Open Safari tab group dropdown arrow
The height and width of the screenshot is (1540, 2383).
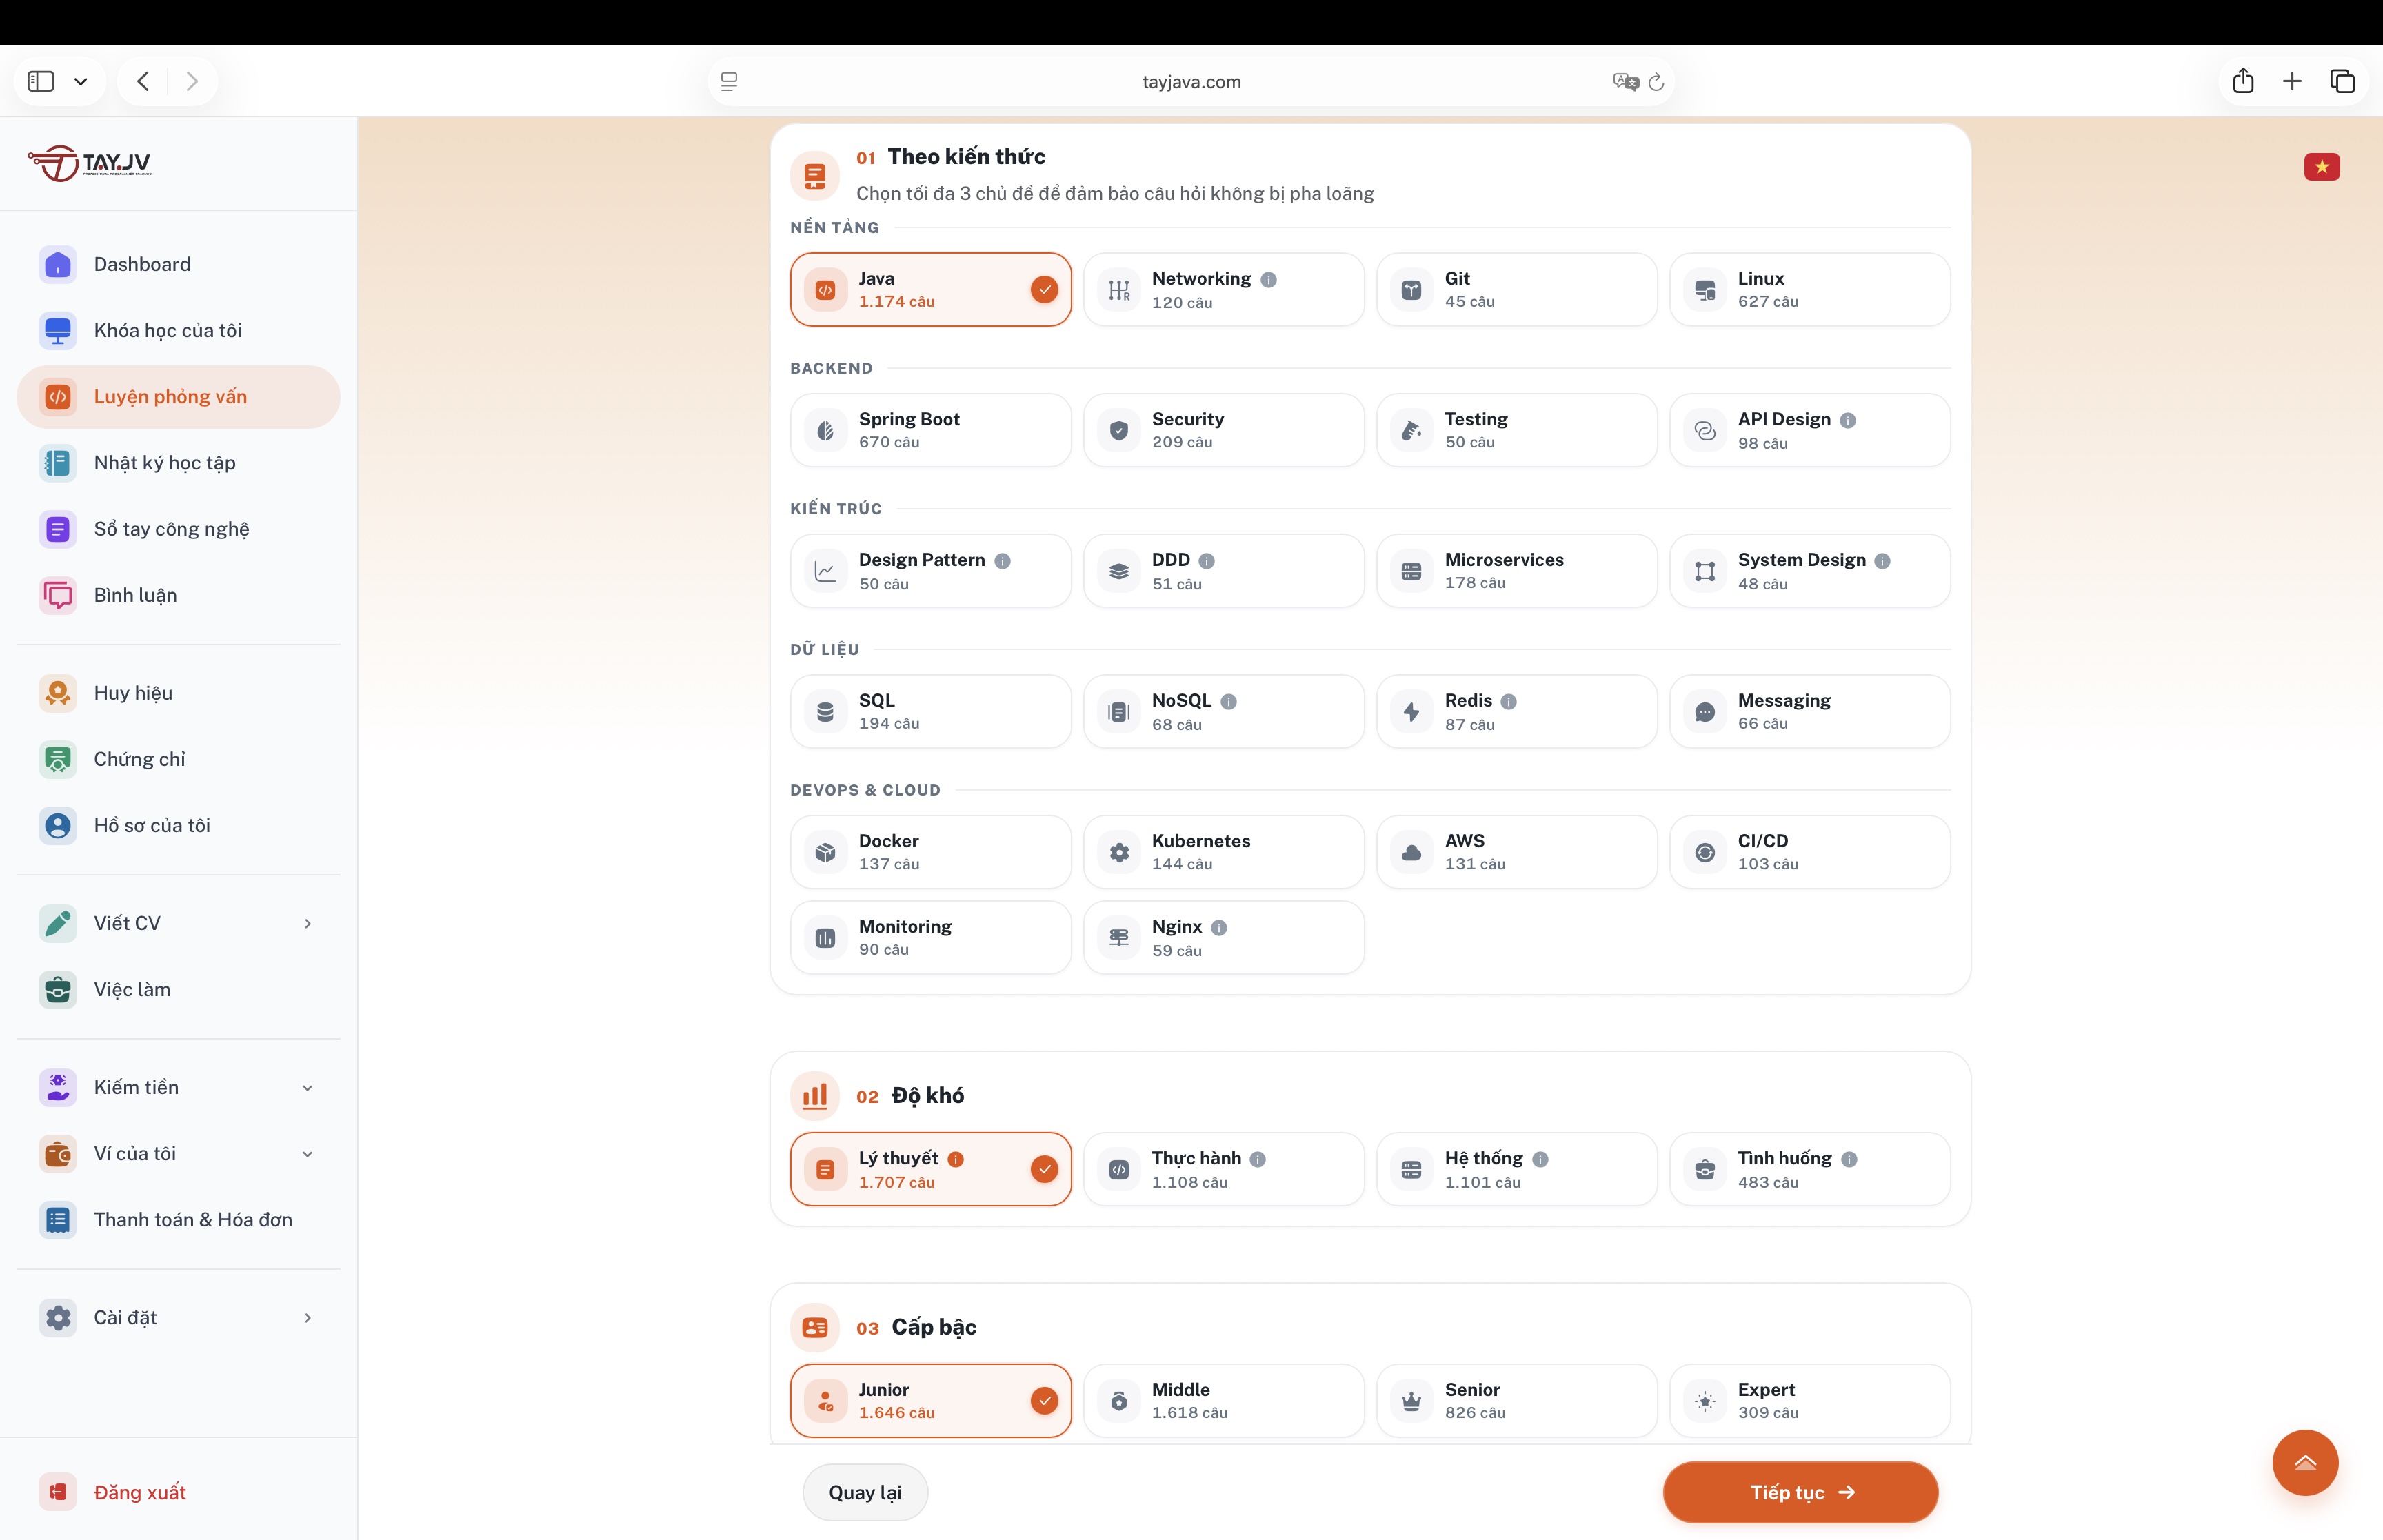pos(81,82)
